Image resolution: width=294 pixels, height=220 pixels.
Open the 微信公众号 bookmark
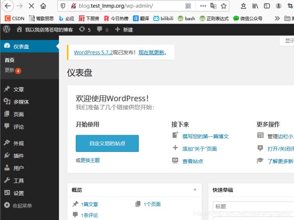pos(248,19)
